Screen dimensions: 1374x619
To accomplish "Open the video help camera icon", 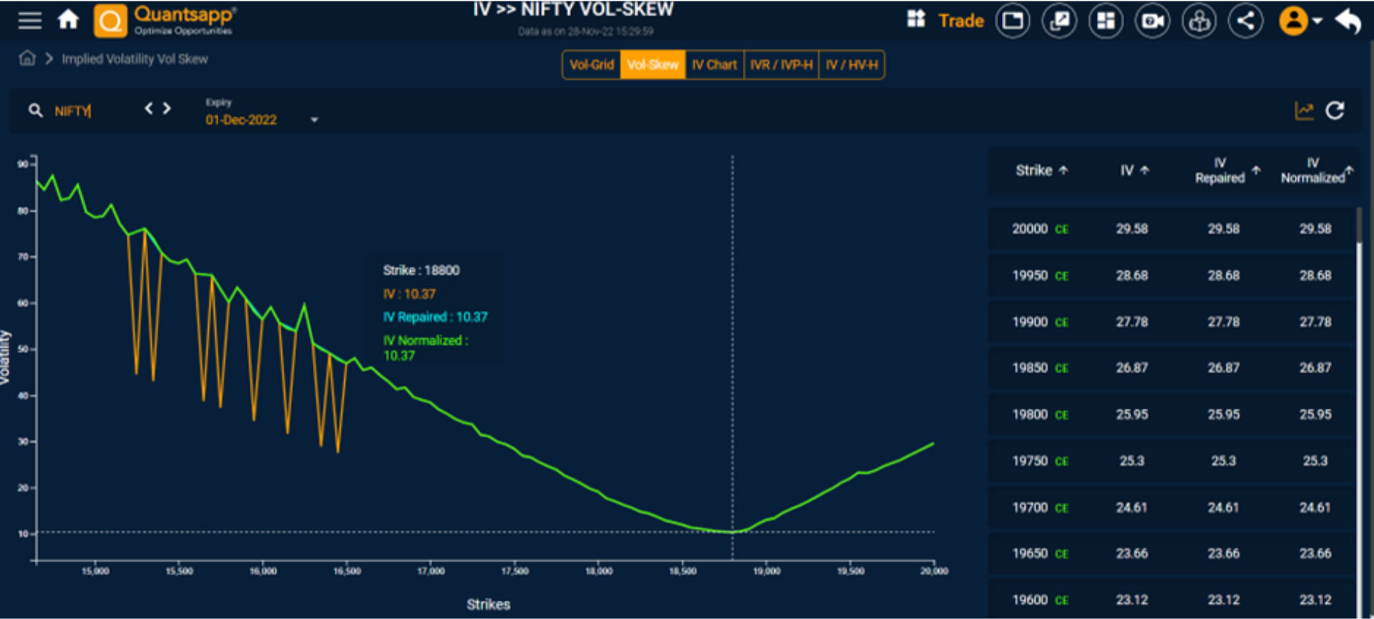I will click(x=1152, y=21).
